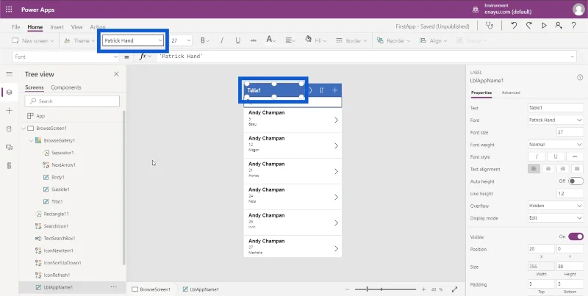588x296 pixels.
Task: Toggle Bold formatting in toolbar
Action: (204, 40)
